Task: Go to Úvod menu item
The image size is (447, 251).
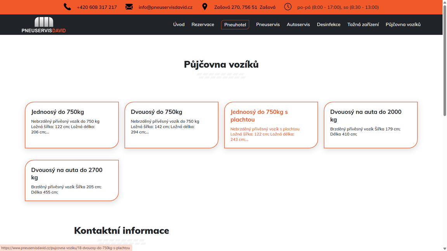Action: tap(179, 24)
